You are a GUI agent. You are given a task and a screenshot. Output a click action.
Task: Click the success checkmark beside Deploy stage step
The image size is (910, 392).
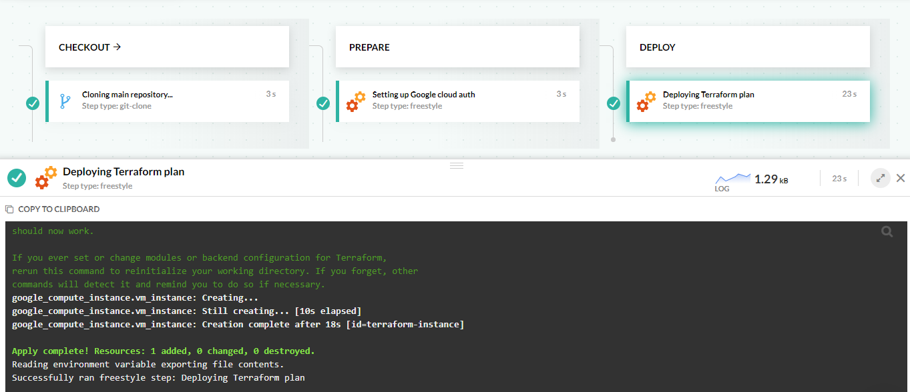(x=614, y=103)
